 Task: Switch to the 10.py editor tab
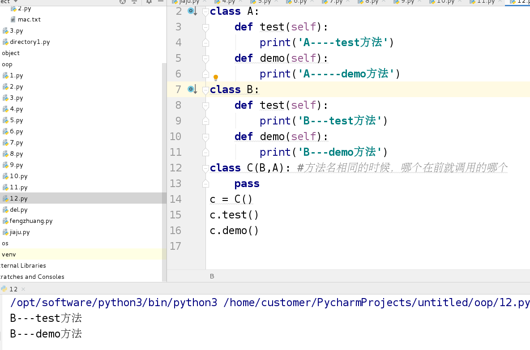[x=445, y=2]
